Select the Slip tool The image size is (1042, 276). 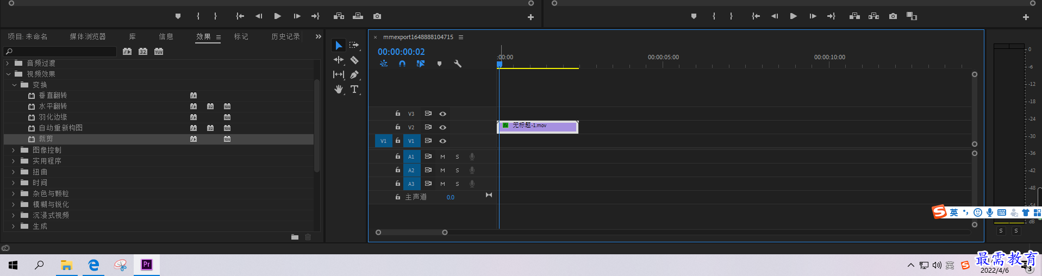pos(339,74)
